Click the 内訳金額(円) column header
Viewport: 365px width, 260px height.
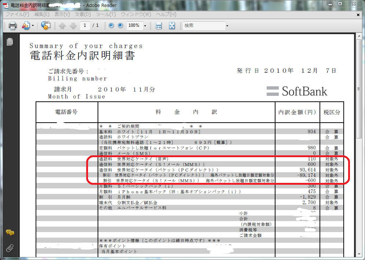297,112
